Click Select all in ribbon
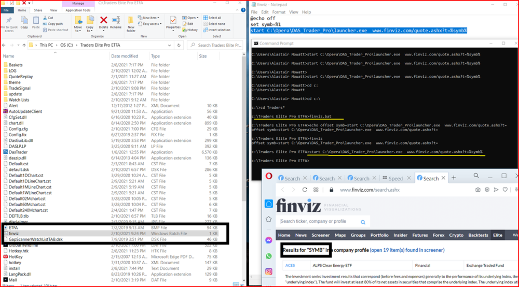The height and width of the screenshot is (287, 519). 212,18
